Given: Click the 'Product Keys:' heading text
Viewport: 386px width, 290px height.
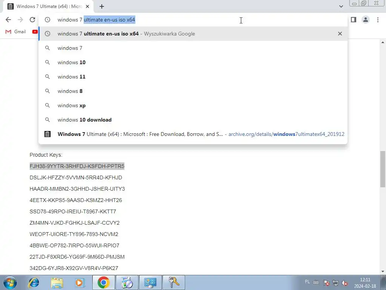Looking at the screenshot, I should (46, 155).
